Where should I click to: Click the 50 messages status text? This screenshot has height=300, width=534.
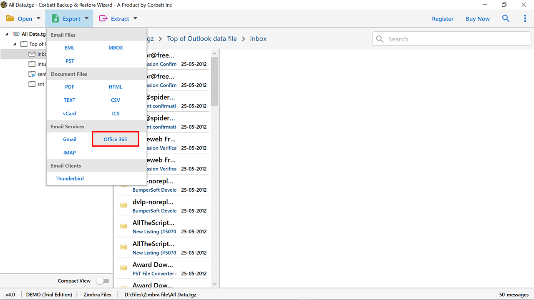(x=514, y=295)
